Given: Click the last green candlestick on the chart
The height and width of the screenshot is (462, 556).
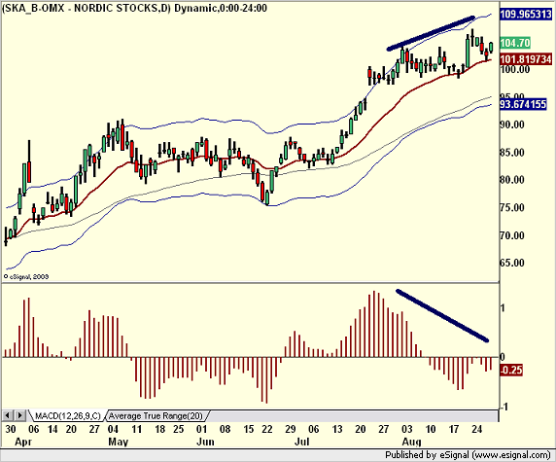Looking at the screenshot, I should (x=491, y=48).
